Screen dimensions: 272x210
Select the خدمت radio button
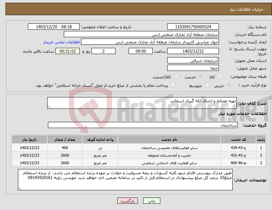tap(201, 76)
